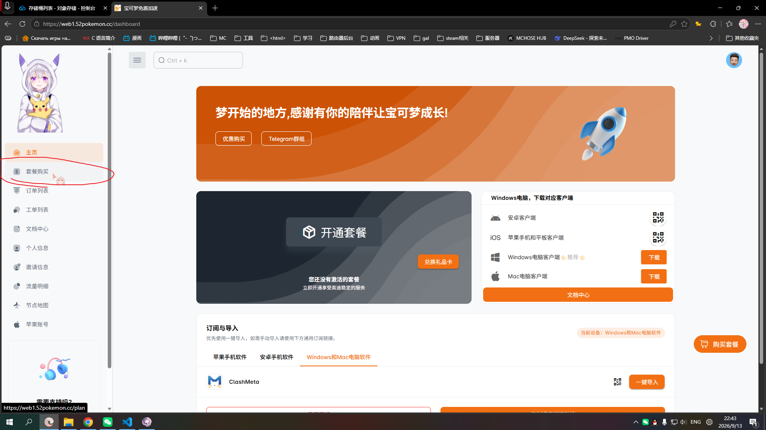Switch to 存储桶列表 browser tab
This screenshot has height=430, width=766.
[62, 8]
